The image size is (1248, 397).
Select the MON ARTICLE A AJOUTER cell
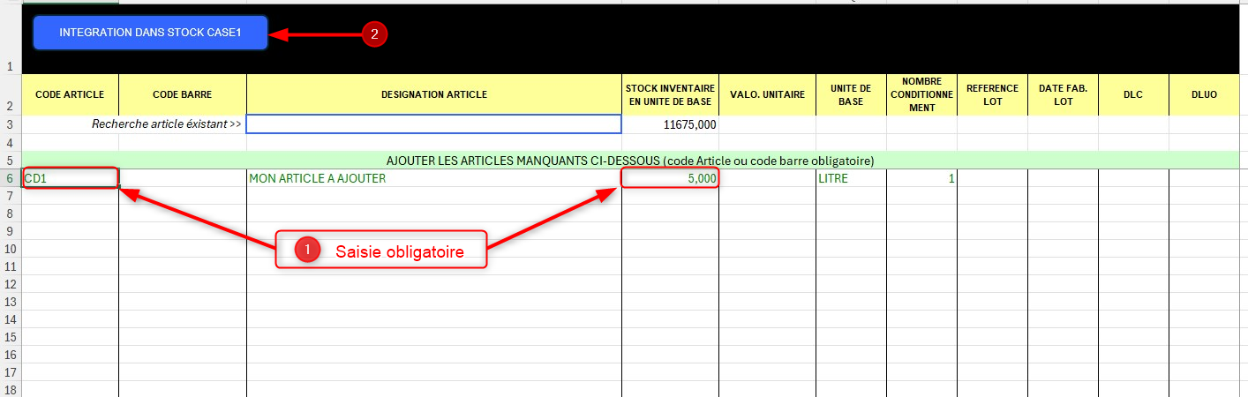coord(433,178)
